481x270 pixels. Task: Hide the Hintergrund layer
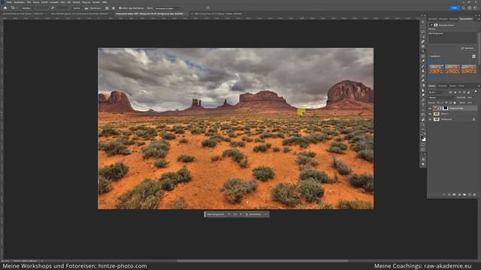pyautogui.click(x=430, y=119)
